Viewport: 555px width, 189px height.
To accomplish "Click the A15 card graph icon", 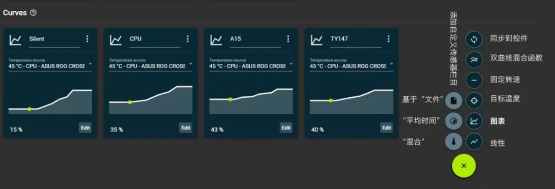I will (216, 40).
